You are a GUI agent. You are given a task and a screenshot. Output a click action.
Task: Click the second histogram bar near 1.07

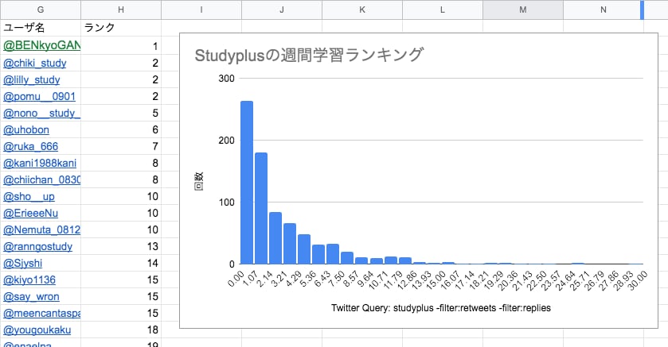point(261,208)
